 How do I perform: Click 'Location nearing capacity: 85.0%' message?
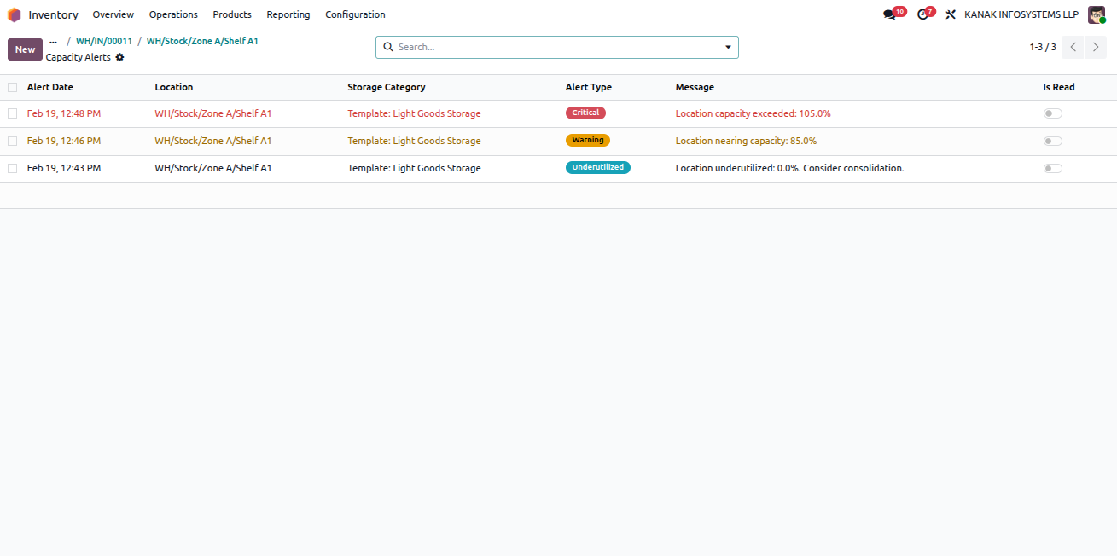pos(747,141)
